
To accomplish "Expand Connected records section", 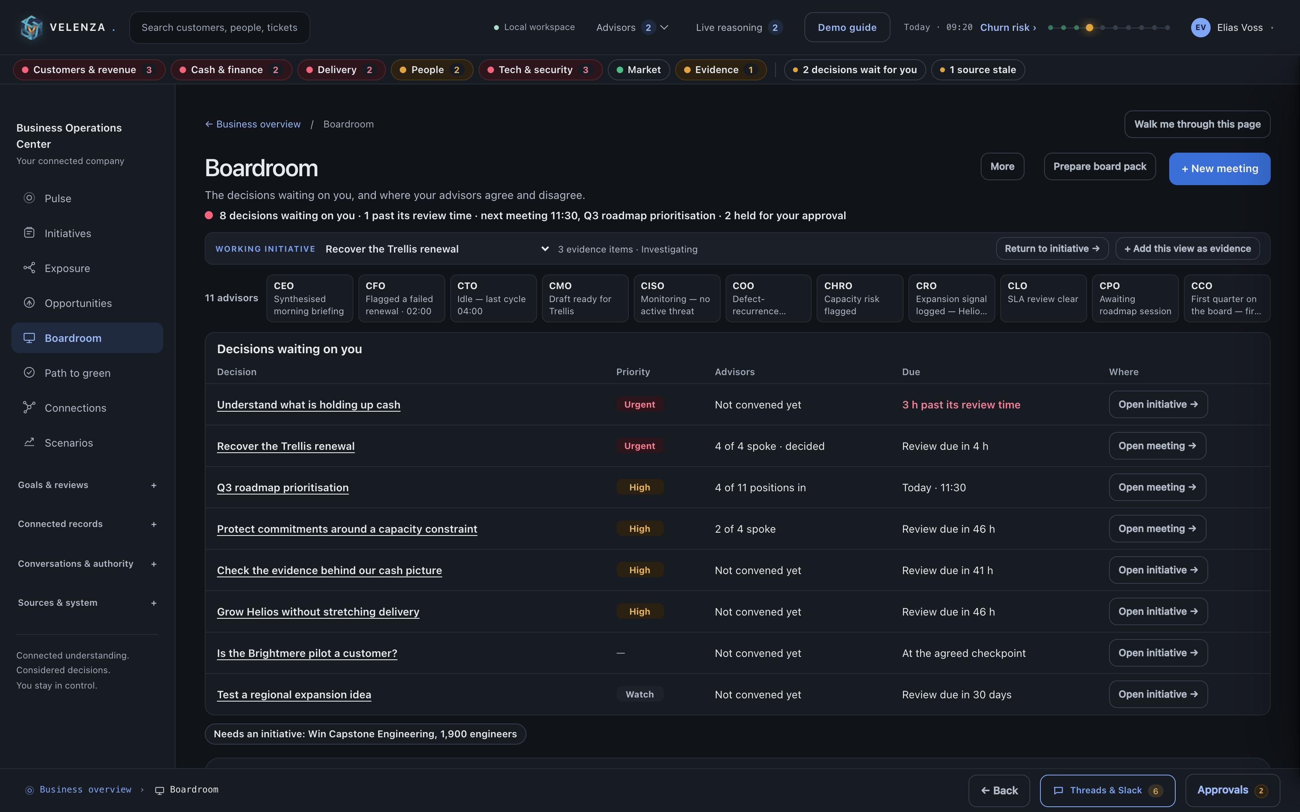I will [x=87, y=524].
